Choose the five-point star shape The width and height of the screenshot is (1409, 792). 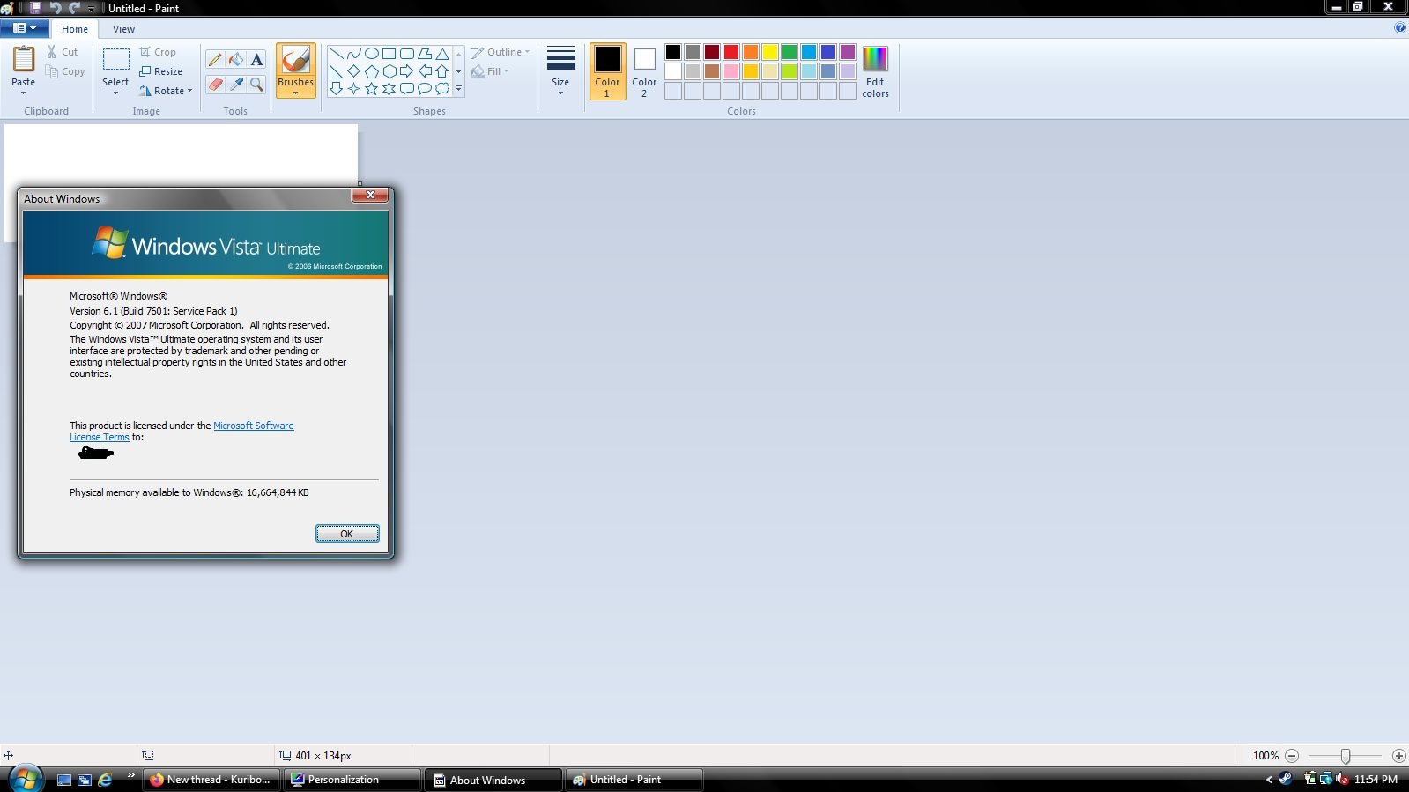point(371,89)
